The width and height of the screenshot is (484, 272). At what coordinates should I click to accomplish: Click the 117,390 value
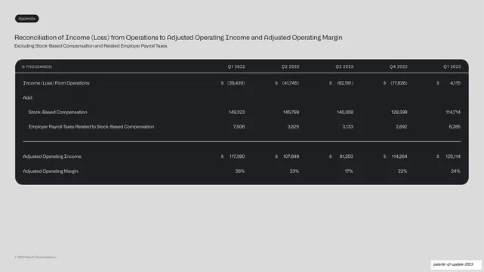237,156
